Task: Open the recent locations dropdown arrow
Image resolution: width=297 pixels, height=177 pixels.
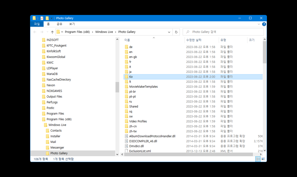Action: point(47,32)
